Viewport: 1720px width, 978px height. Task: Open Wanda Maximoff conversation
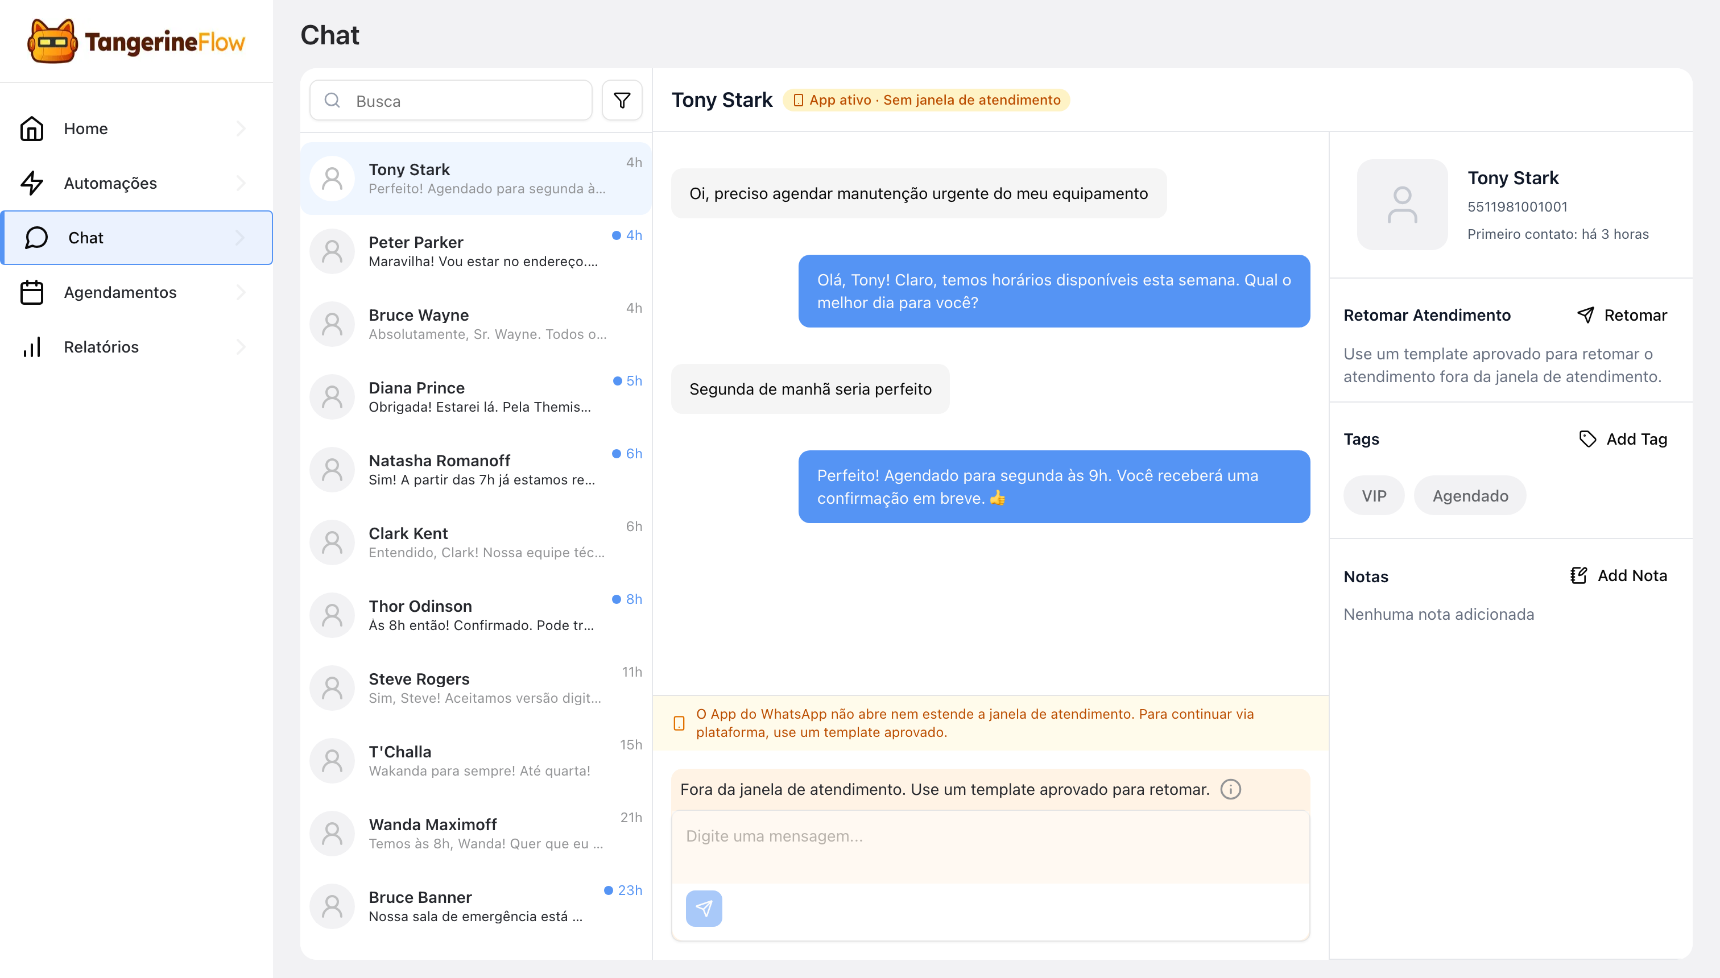(477, 834)
